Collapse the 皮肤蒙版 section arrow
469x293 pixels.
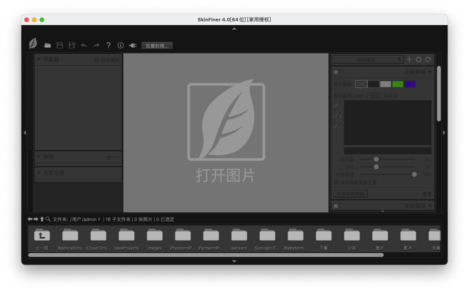click(x=430, y=72)
